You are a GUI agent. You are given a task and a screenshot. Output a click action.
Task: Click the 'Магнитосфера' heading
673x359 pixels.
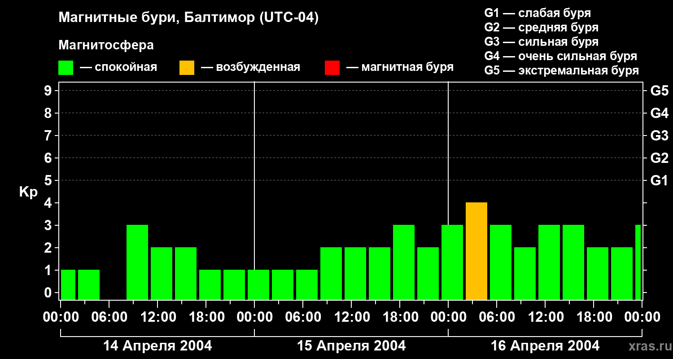pyautogui.click(x=106, y=45)
